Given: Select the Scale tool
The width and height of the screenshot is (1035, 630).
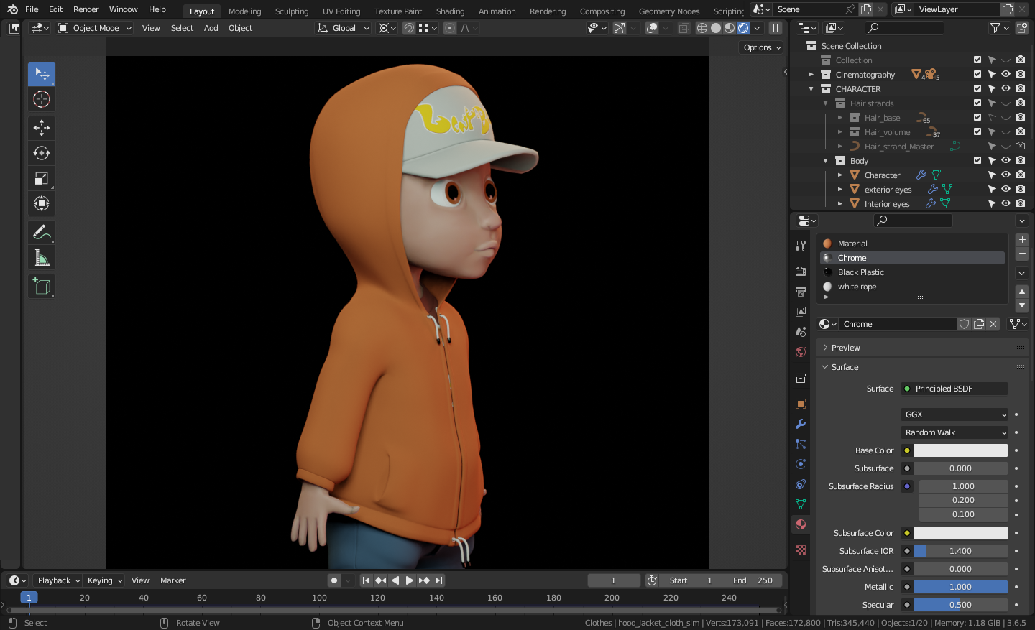Looking at the screenshot, I should 42,178.
